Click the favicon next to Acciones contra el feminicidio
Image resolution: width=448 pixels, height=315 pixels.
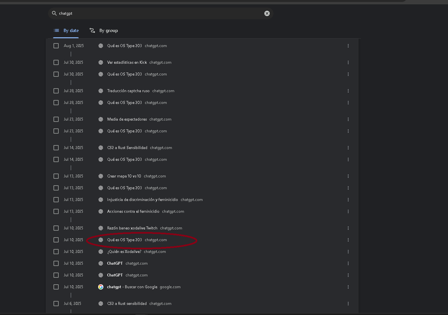[101, 211]
